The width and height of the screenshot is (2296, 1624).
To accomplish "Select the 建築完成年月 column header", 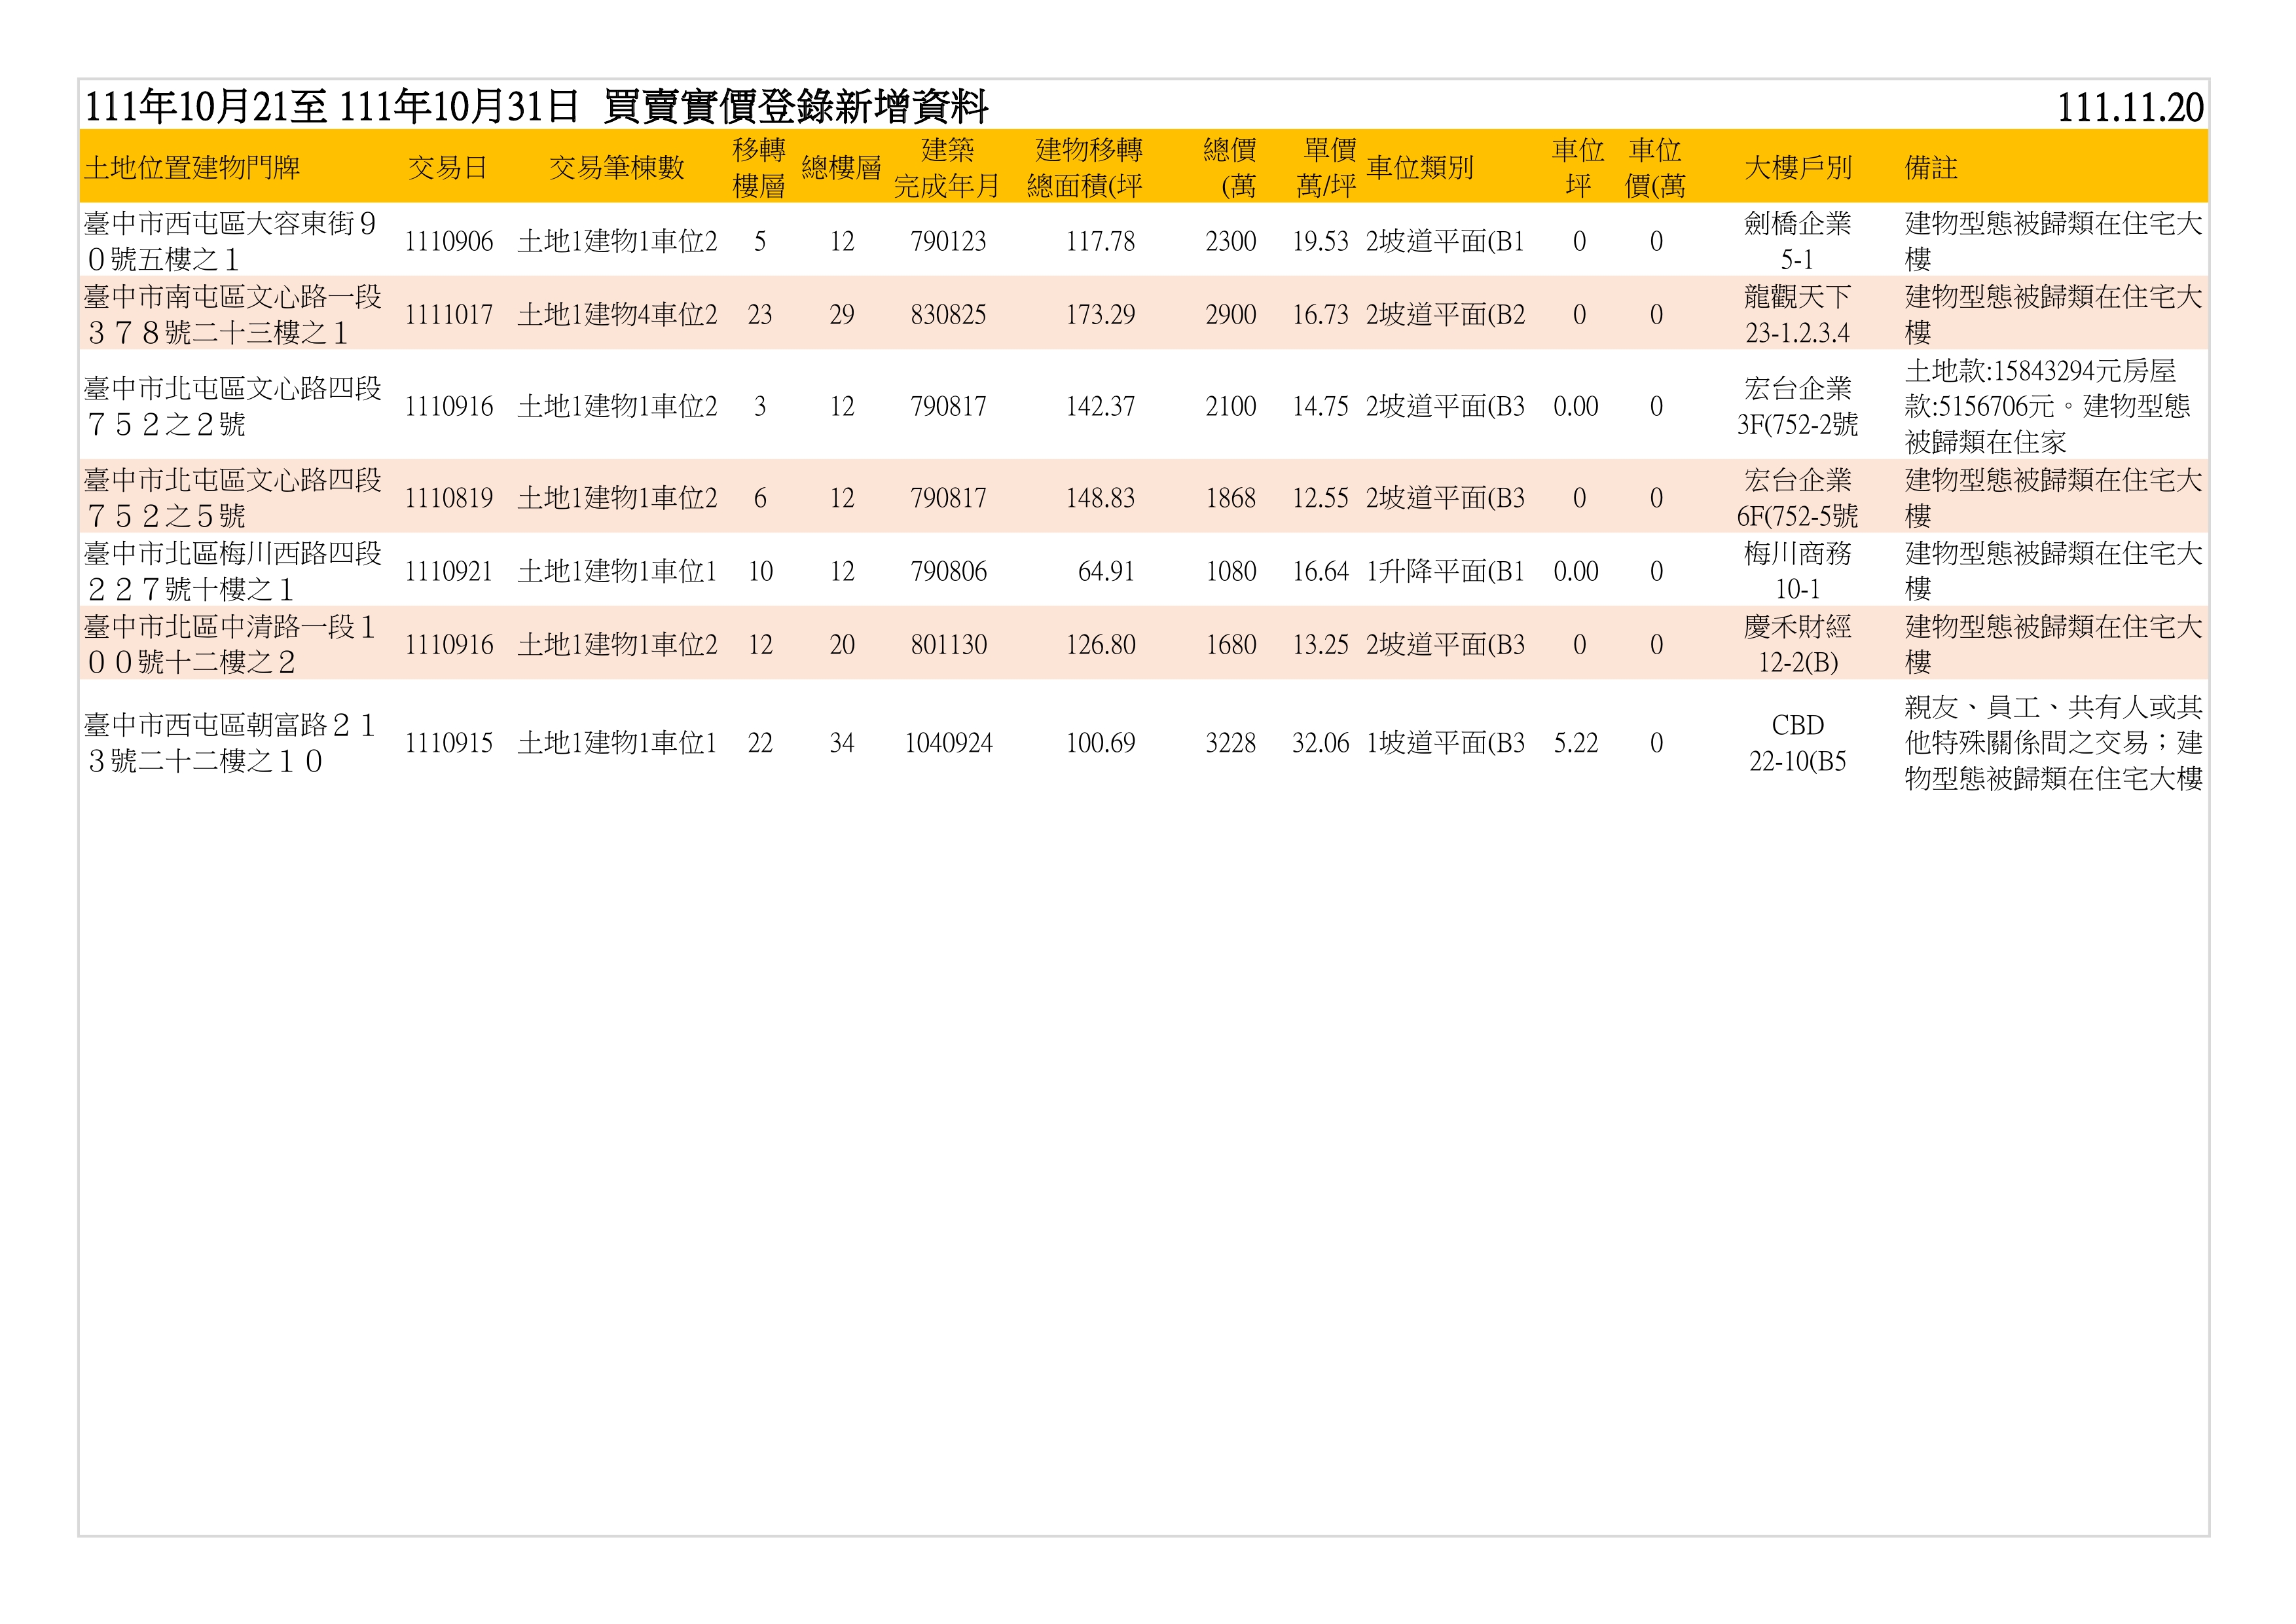I will pos(947,167).
